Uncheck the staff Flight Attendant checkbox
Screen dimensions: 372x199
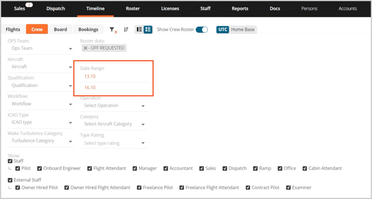point(89,168)
